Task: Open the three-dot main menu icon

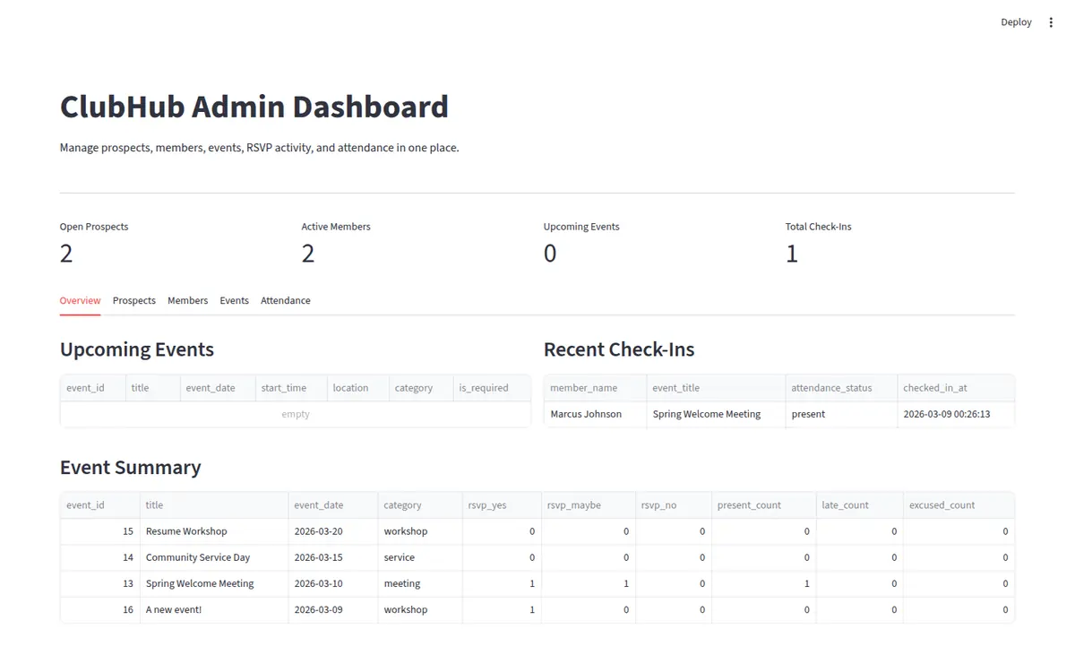Action: click(x=1051, y=22)
